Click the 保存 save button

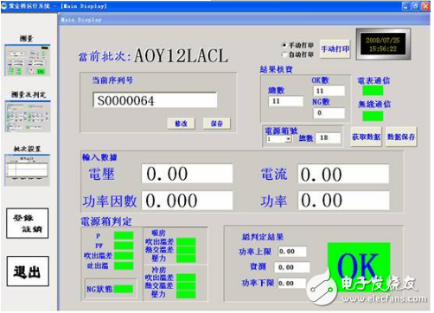pos(217,124)
